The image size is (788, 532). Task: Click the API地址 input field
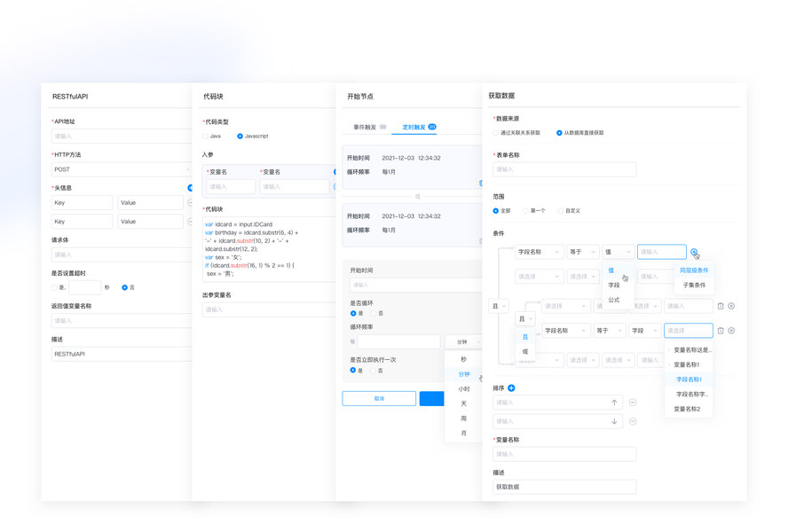click(121, 137)
